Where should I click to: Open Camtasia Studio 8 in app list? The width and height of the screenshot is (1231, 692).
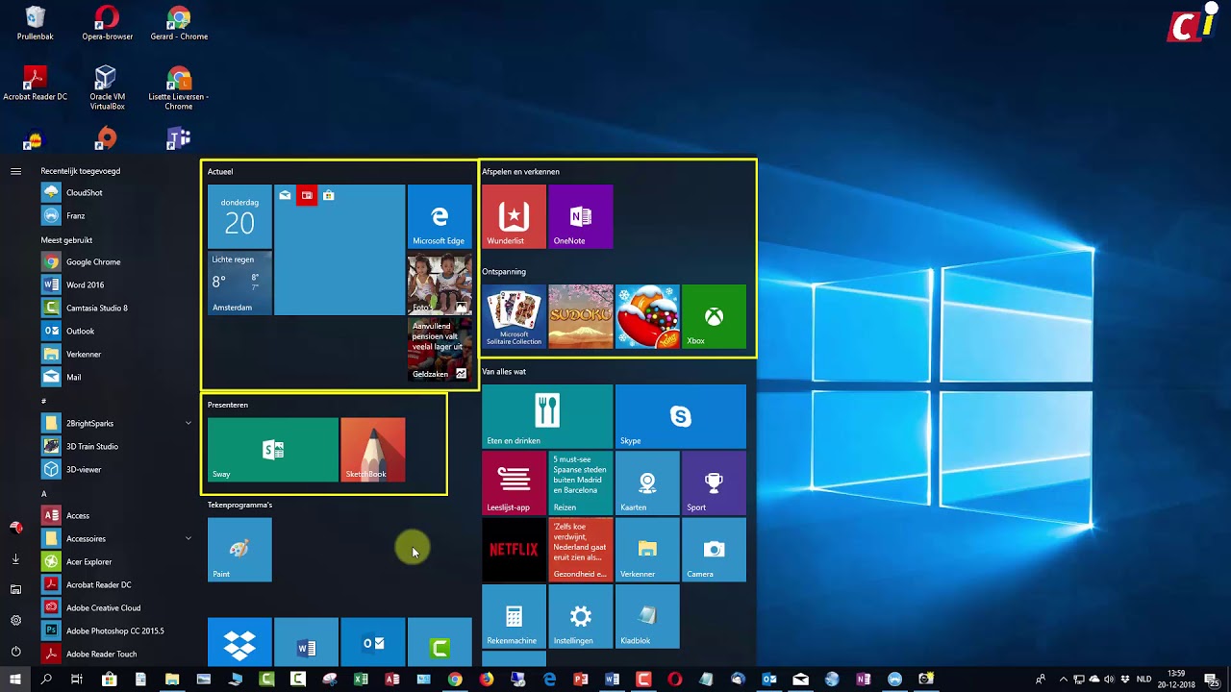pos(116,308)
